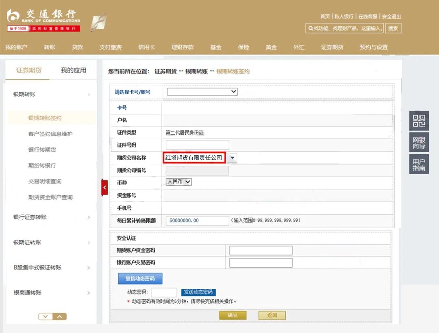Focus 期货账户资金密码 password field
This screenshot has width=439, height=333.
pos(261,250)
